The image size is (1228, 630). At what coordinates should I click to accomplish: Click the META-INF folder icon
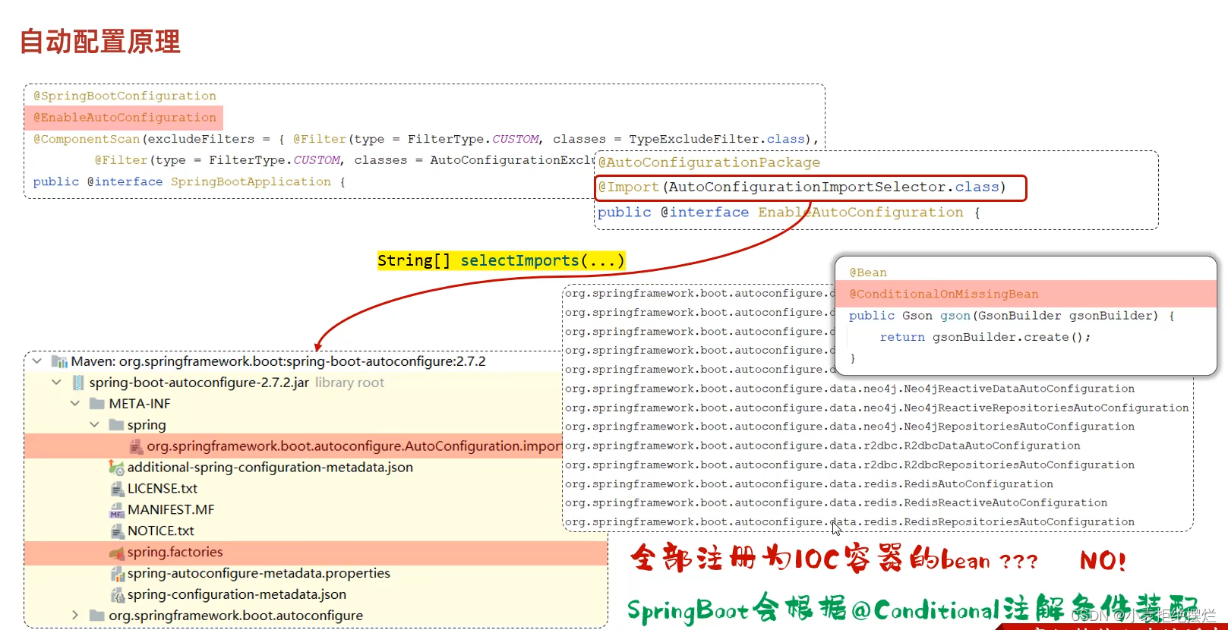click(96, 404)
